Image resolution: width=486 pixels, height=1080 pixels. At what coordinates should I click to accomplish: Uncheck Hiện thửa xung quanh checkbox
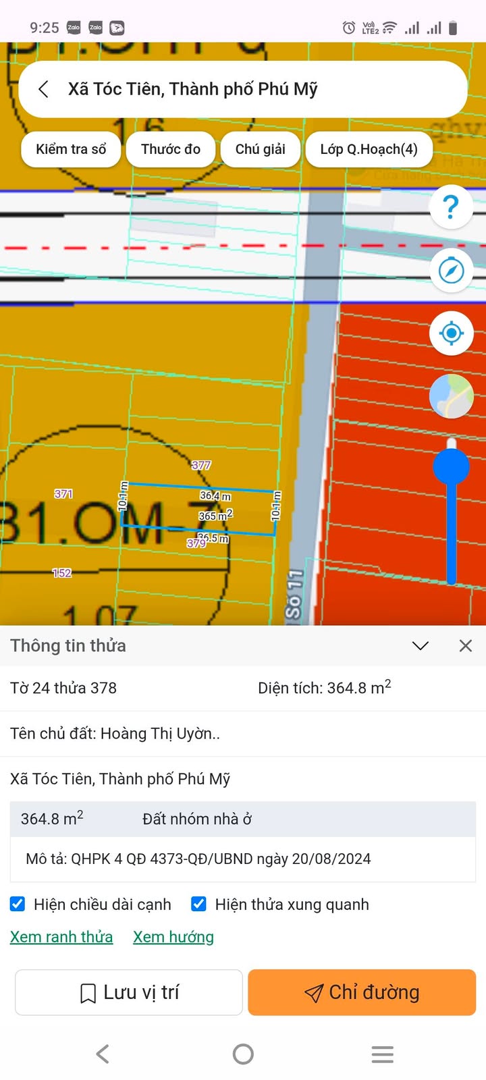199,904
